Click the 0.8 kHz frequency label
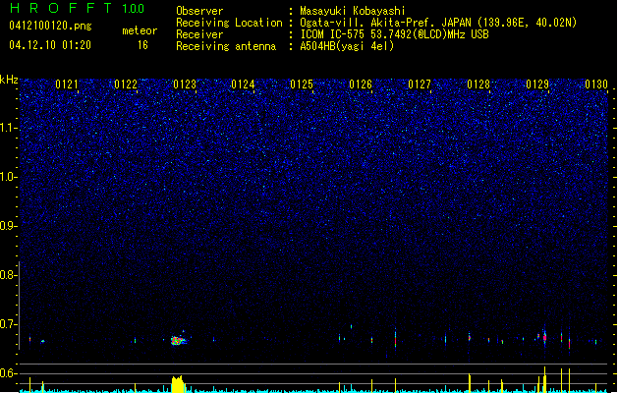The width and height of the screenshot is (618, 393). [x=8, y=275]
